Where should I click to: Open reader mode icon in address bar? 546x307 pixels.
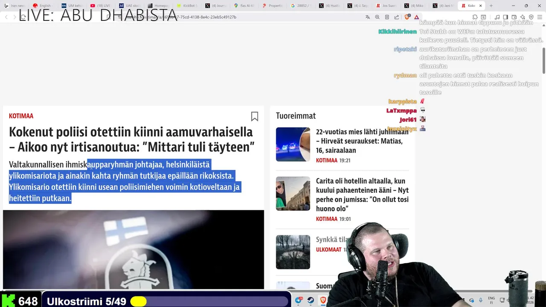387,17
